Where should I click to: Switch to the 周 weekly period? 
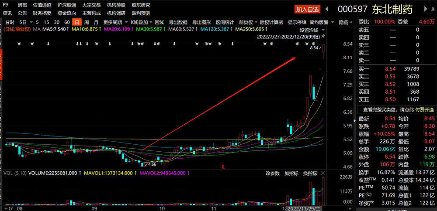(x=87, y=23)
